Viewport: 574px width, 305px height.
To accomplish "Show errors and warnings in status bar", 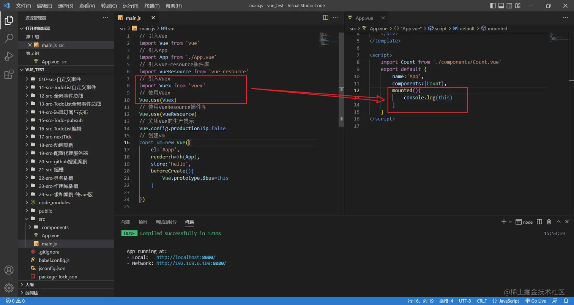I will point(15,301).
